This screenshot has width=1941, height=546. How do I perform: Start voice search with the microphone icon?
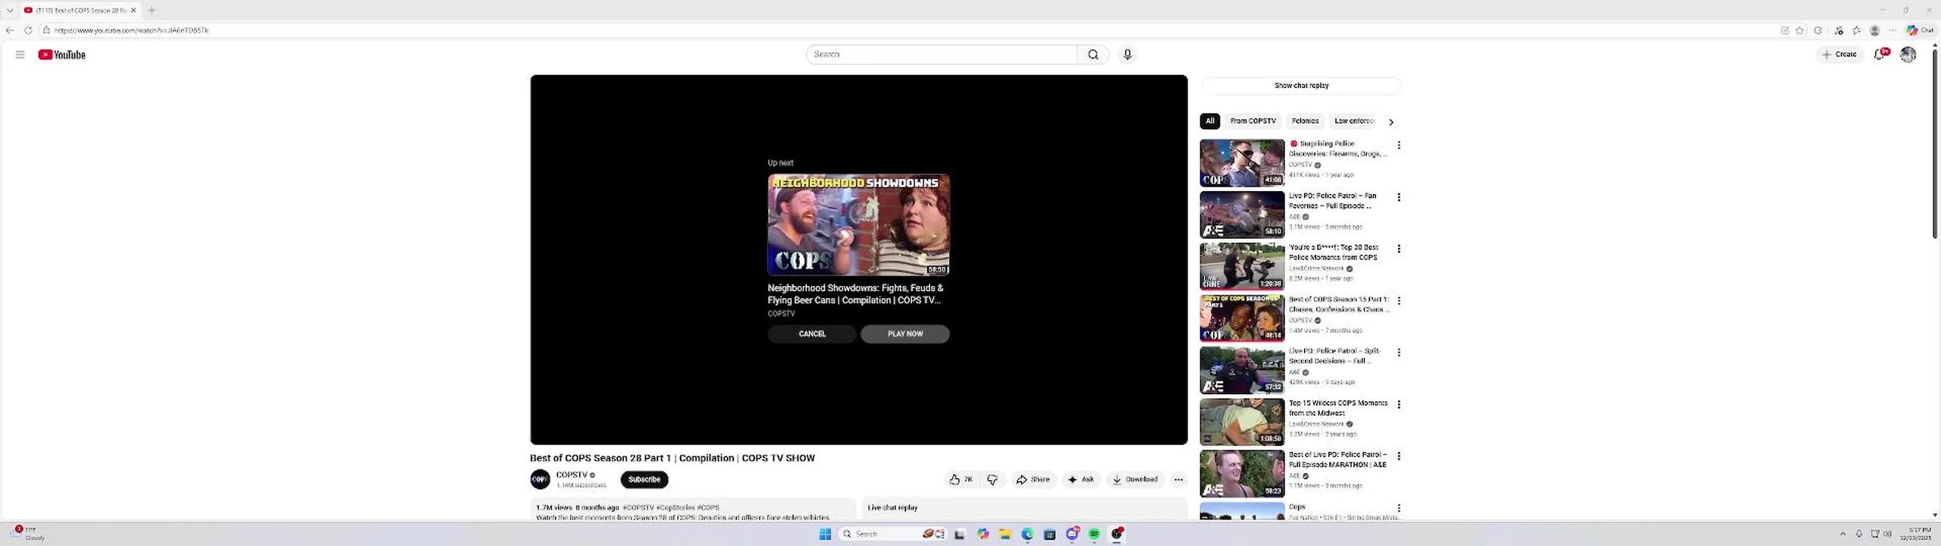[1127, 55]
